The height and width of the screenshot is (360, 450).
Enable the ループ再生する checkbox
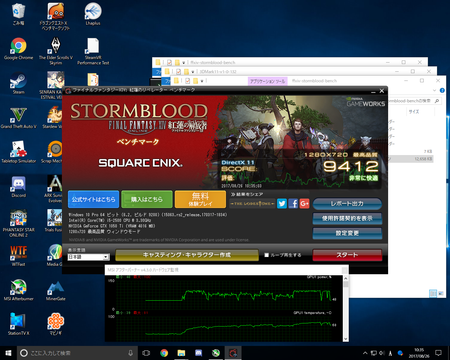click(x=266, y=255)
